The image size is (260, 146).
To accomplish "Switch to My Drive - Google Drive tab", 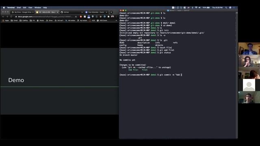I will click(23, 12).
